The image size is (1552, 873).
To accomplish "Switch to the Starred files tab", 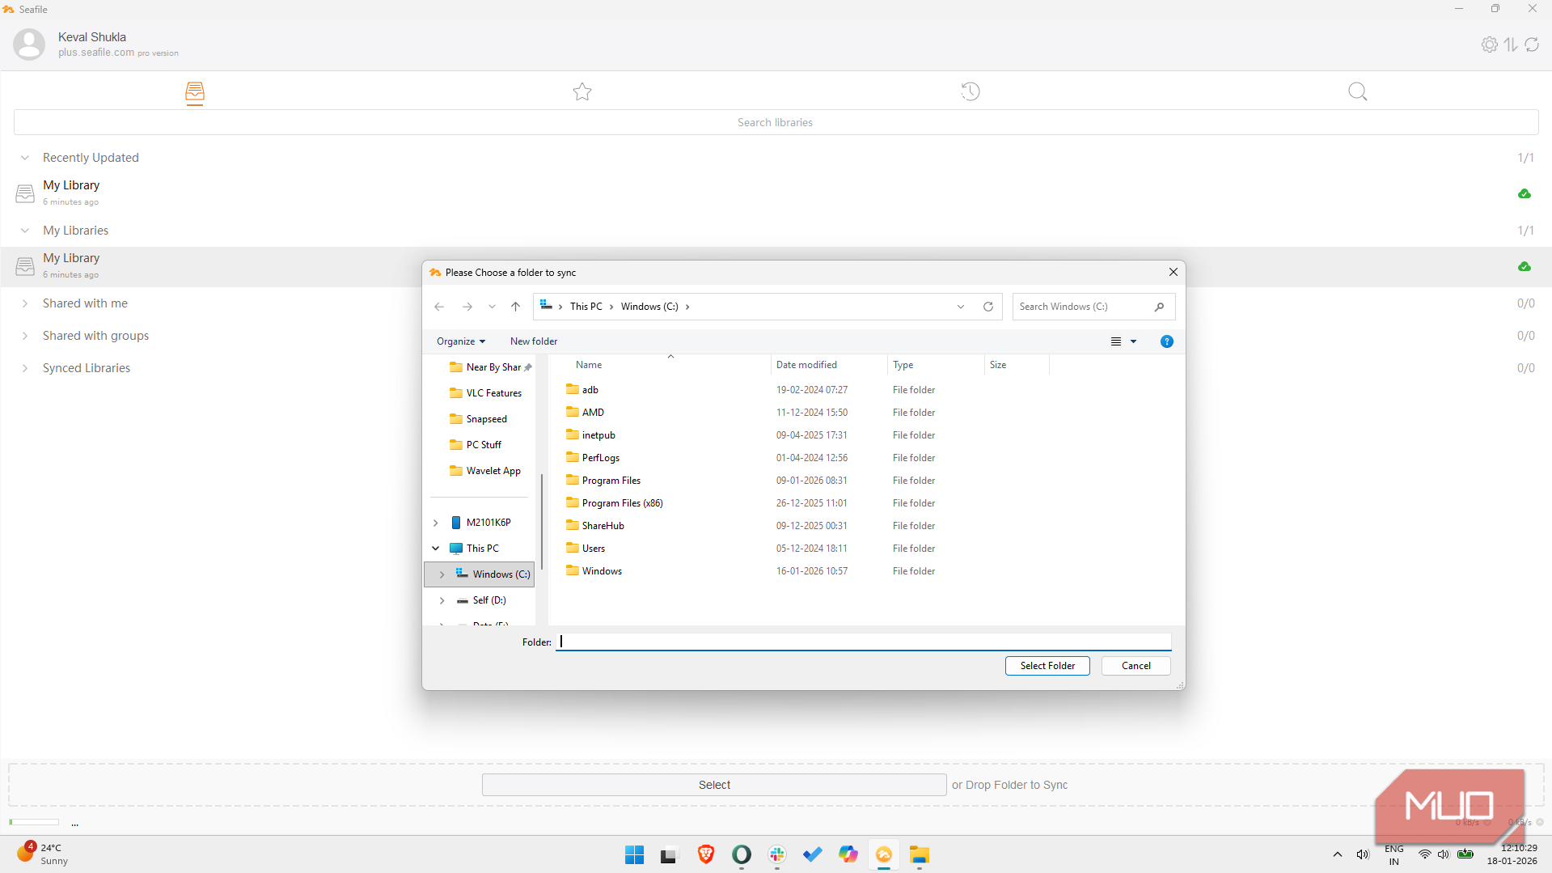I will tap(582, 91).
